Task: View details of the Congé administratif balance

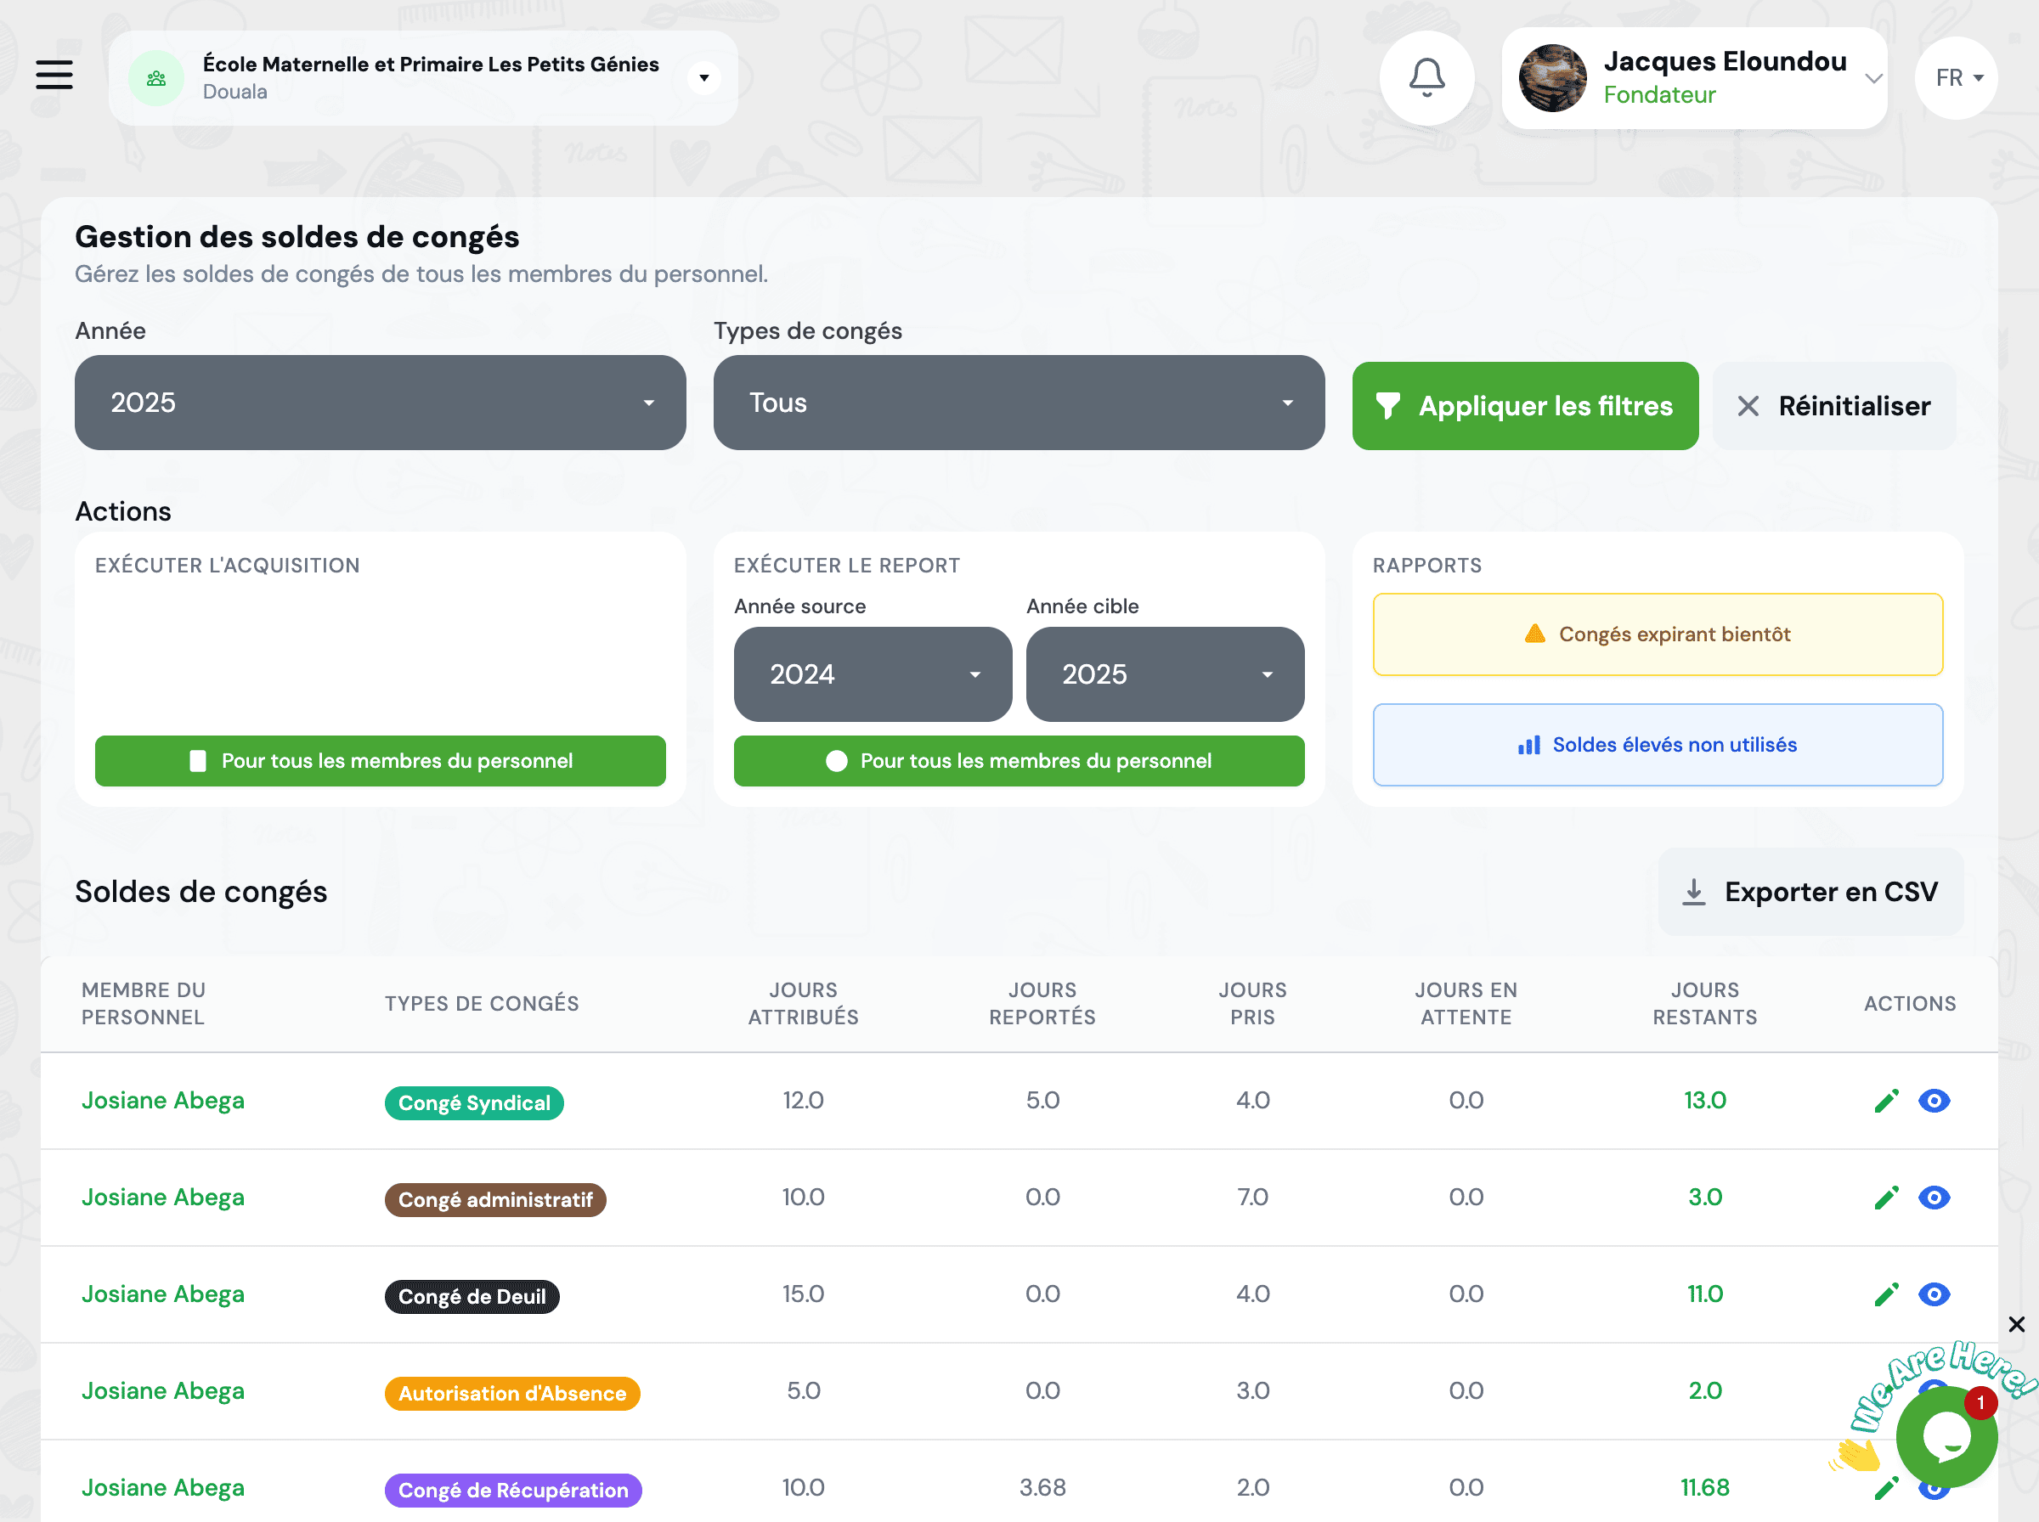Action: click(x=1934, y=1197)
